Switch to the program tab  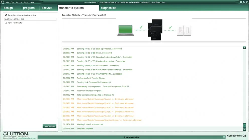pyautogui.click(x=29, y=8)
